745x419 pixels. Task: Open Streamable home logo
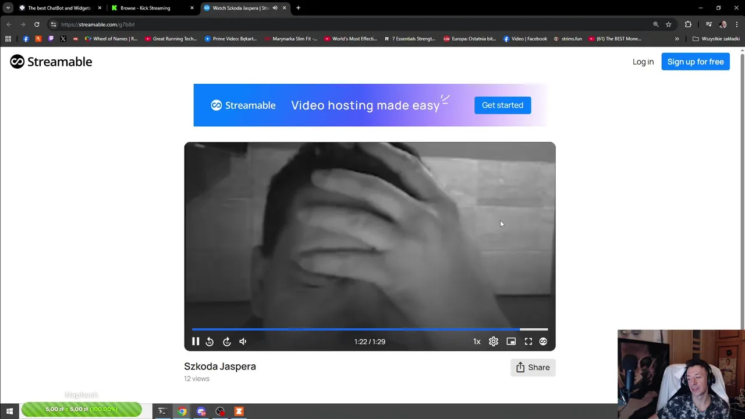tap(51, 62)
